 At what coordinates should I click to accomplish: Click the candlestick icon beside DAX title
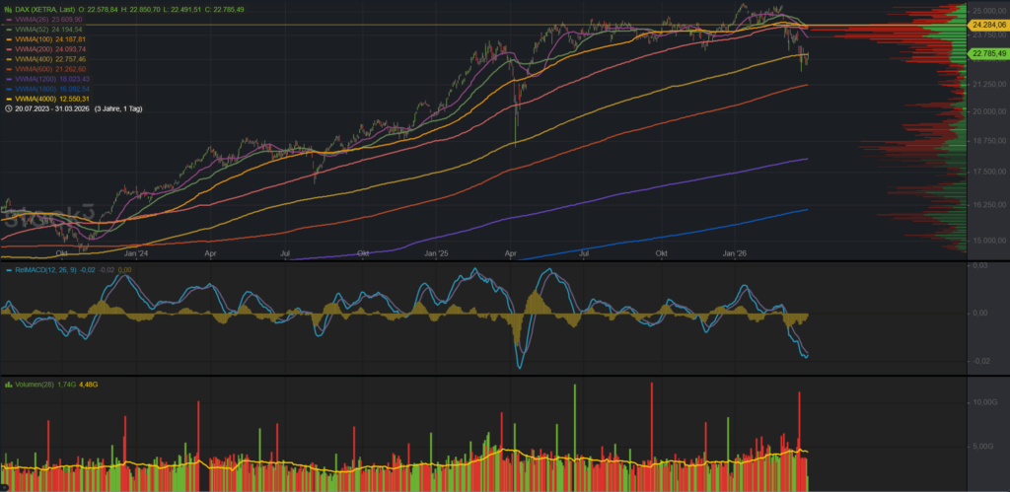click(8, 9)
